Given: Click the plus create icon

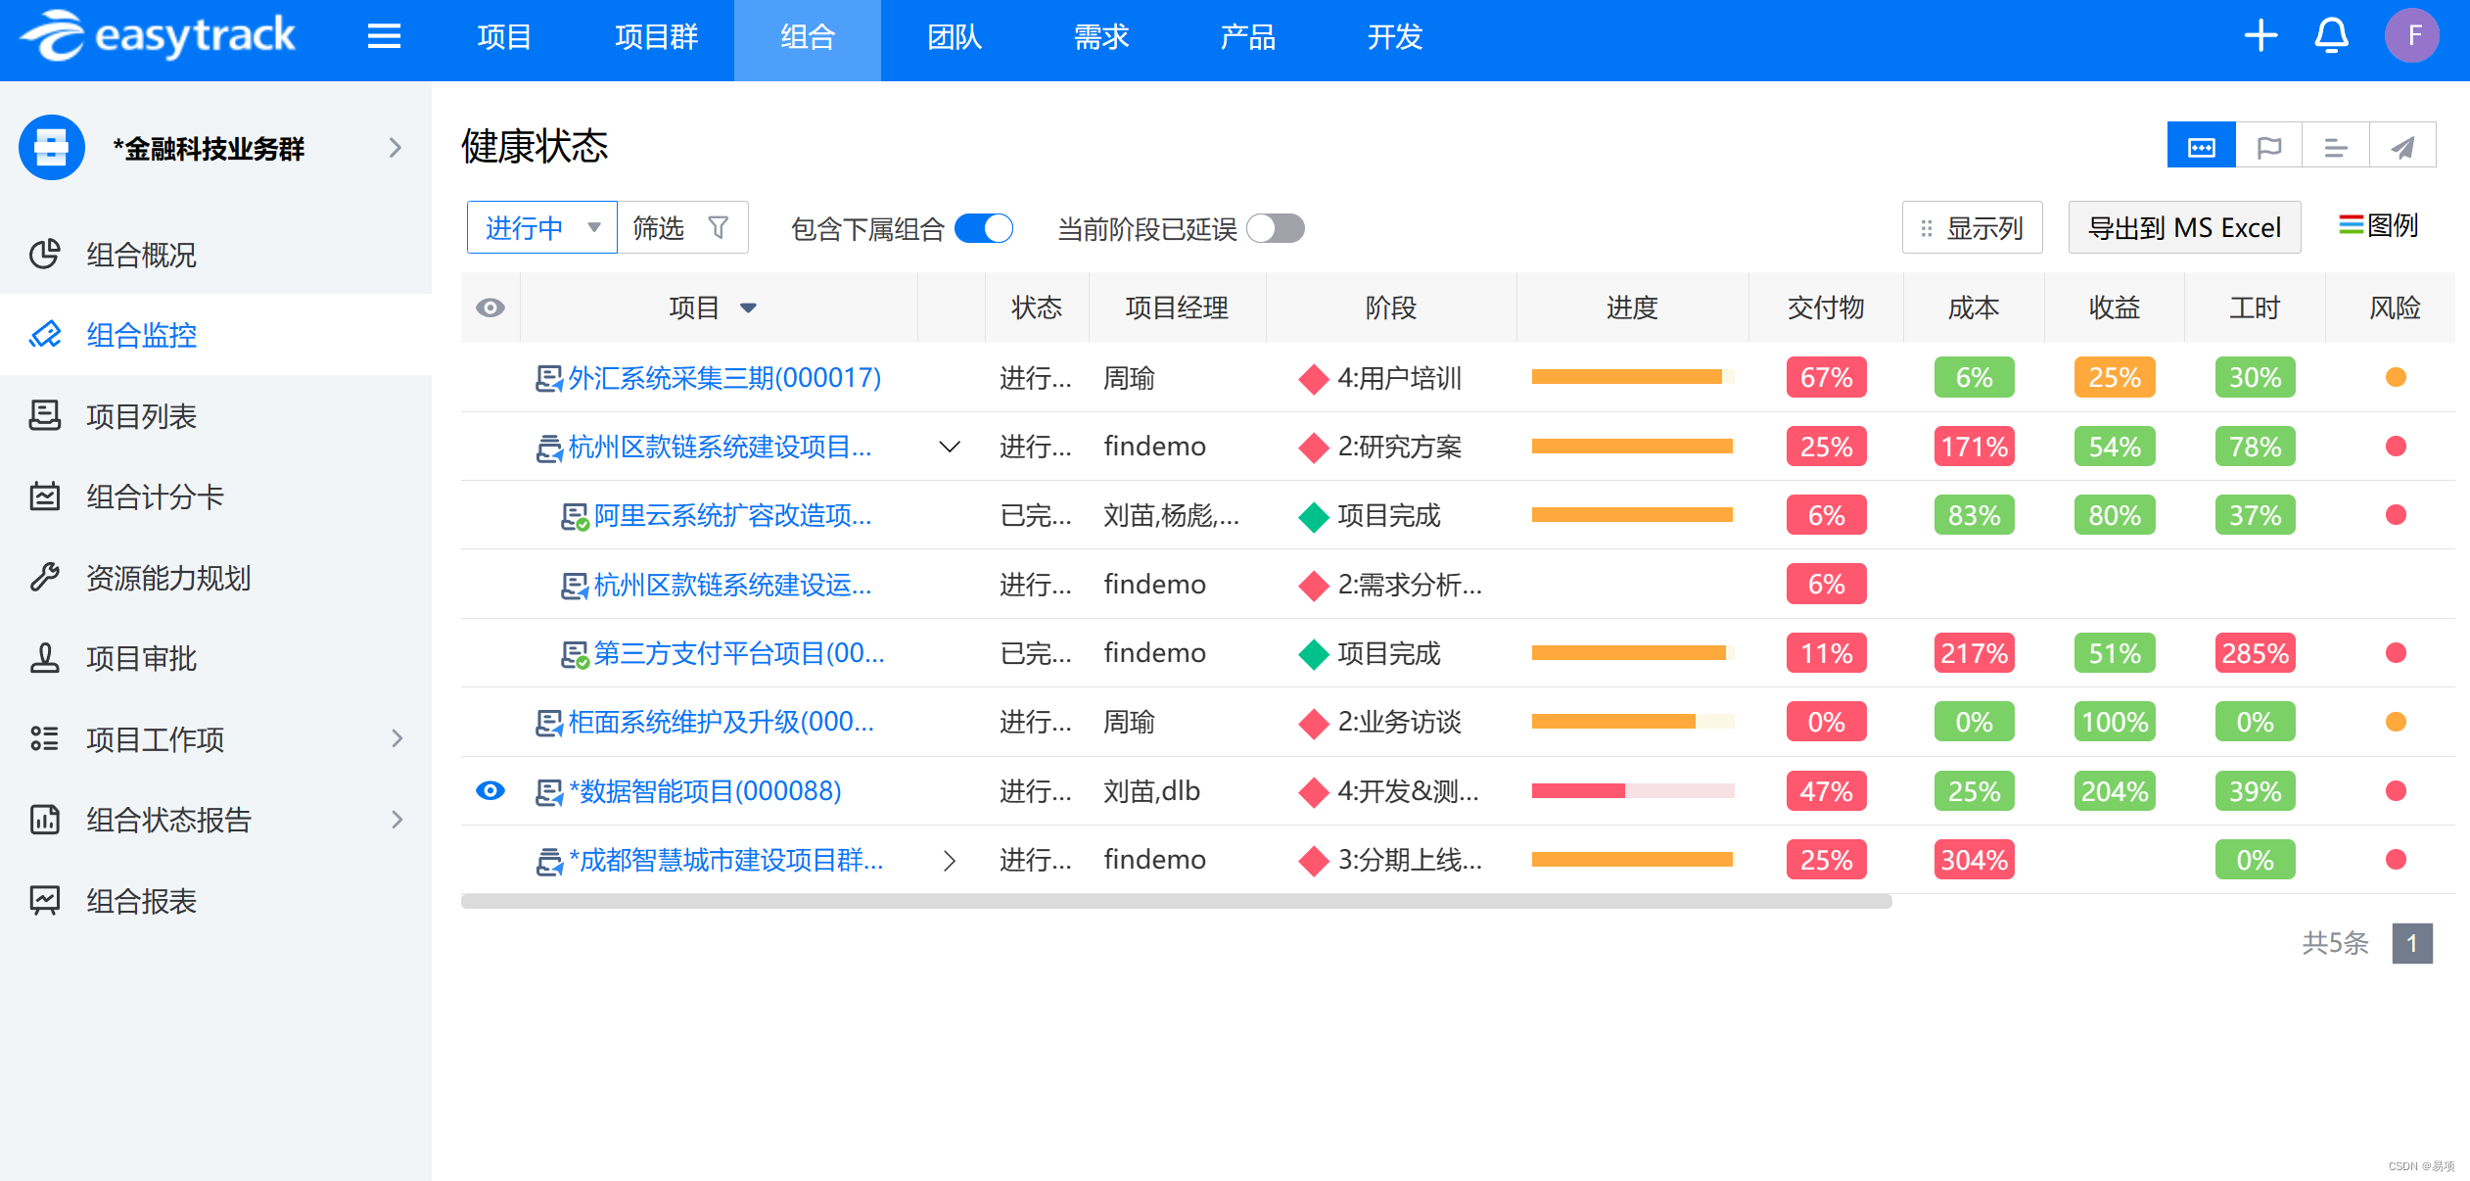Looking at the screenshot, I should click(x=2260, y=36).
